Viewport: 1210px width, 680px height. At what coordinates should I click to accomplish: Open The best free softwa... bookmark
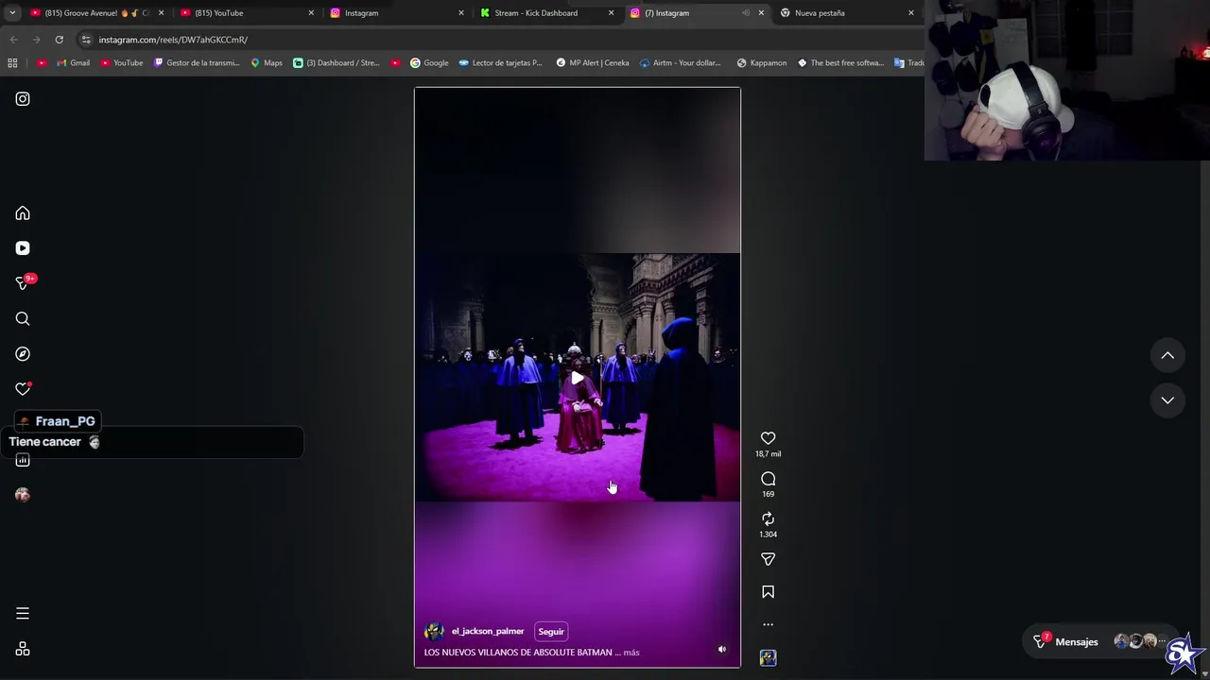pos(840,63)
